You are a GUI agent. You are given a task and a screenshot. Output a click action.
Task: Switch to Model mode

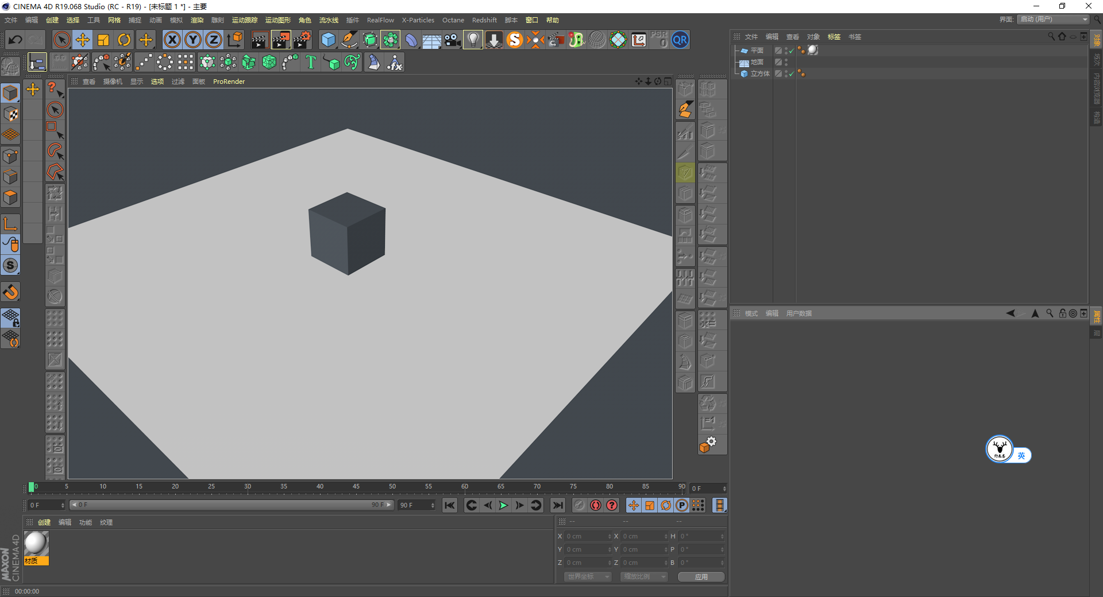10,92
